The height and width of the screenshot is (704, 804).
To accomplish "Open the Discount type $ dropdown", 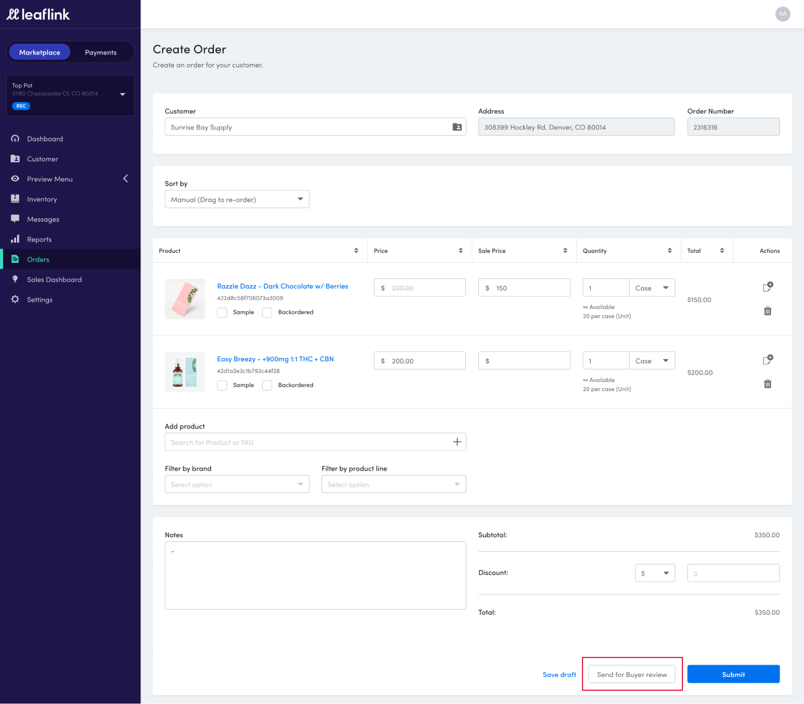I will 655,573.
